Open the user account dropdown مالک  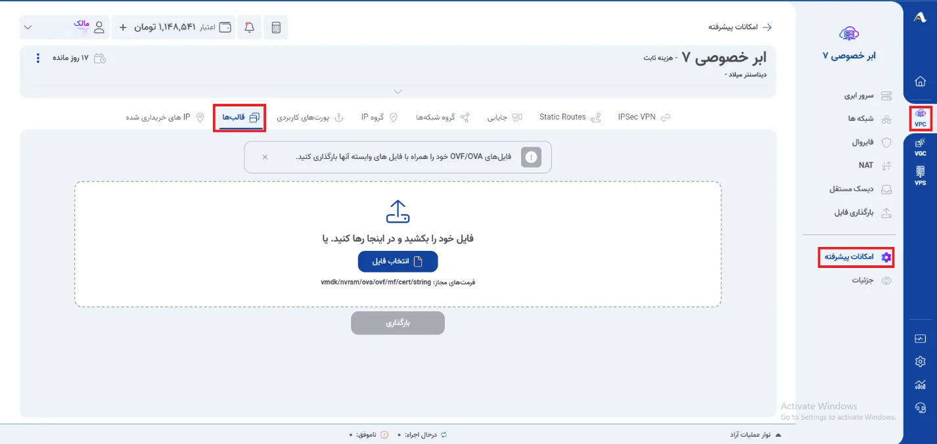click(64, 27)
